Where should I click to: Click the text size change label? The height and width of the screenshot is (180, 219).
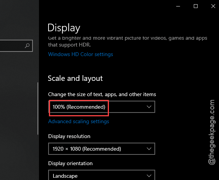click(x=102, y=94)
